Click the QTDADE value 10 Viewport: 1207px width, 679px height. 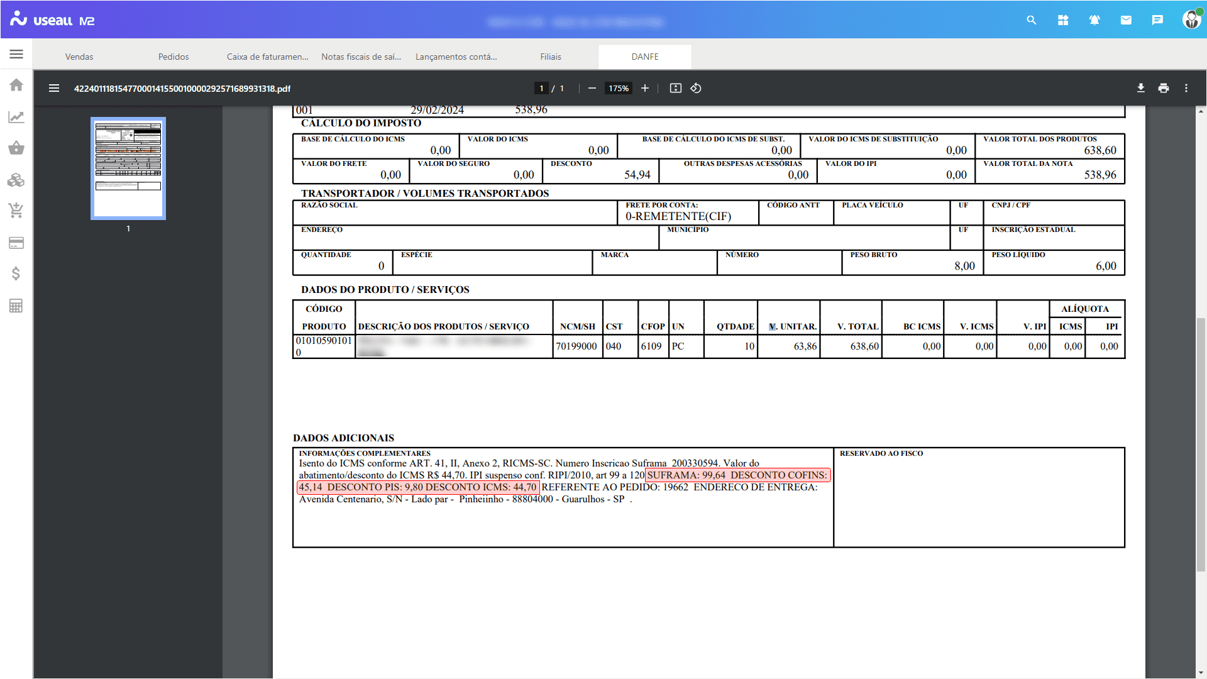coord(749,346)
